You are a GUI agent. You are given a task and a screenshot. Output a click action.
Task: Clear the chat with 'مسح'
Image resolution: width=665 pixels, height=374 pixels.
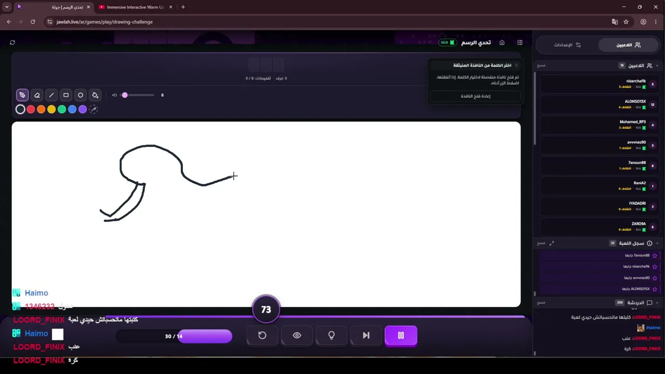click(541, 302)
